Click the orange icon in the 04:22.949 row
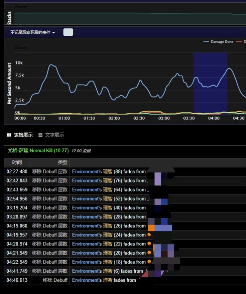Screen dimensions: 246x294 click(149, 262)
